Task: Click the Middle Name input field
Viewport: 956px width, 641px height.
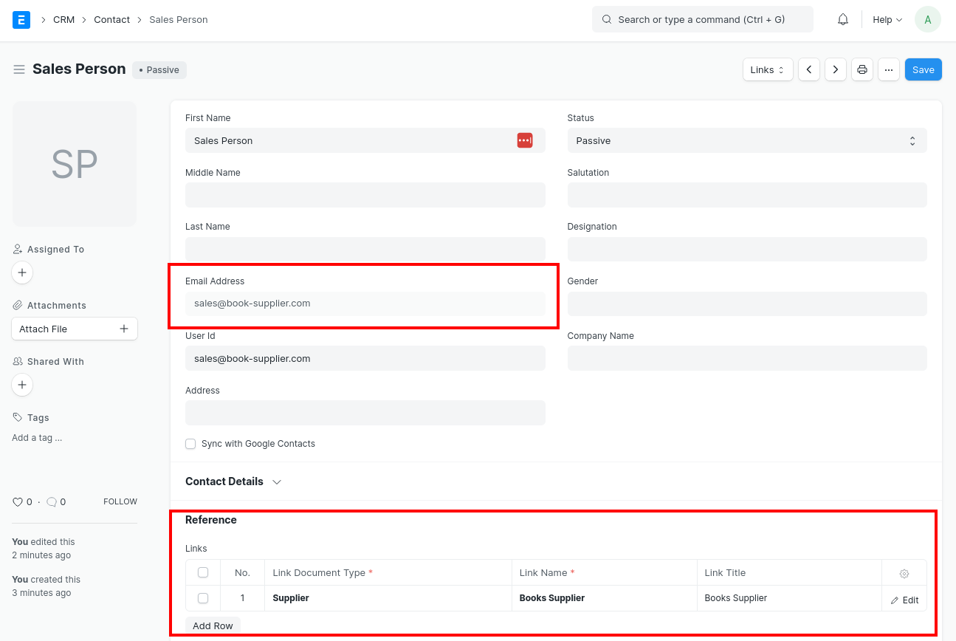Action: (x=365, y=195)
